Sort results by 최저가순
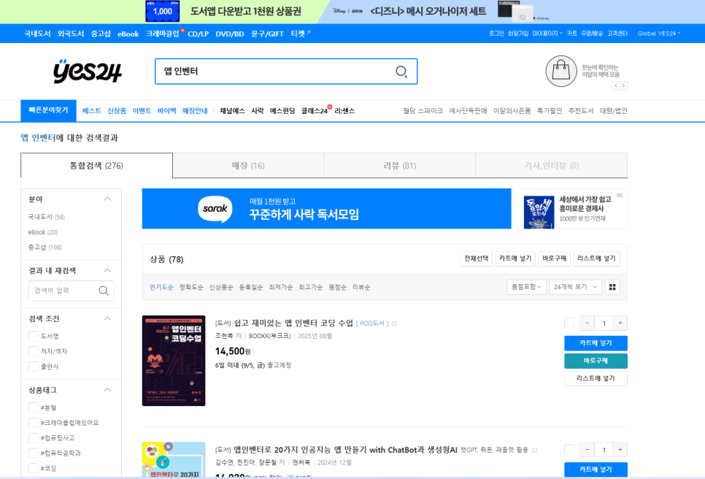Screen dimensions: 705x479 pos(280,288)
